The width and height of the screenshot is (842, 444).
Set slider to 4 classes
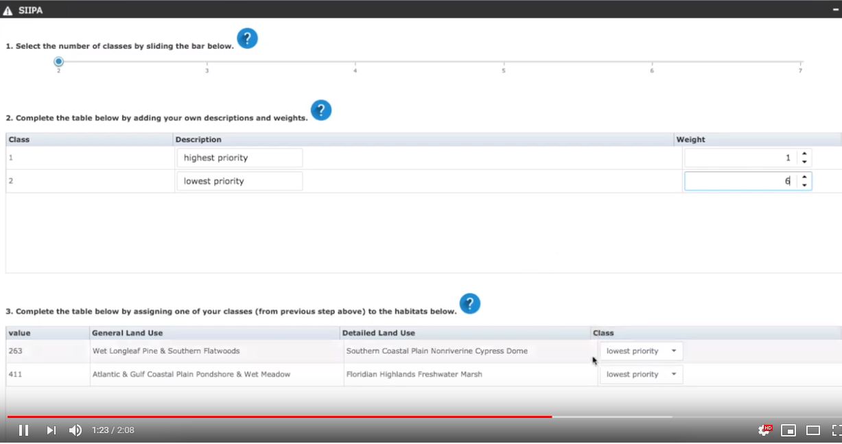pos(355,62)
